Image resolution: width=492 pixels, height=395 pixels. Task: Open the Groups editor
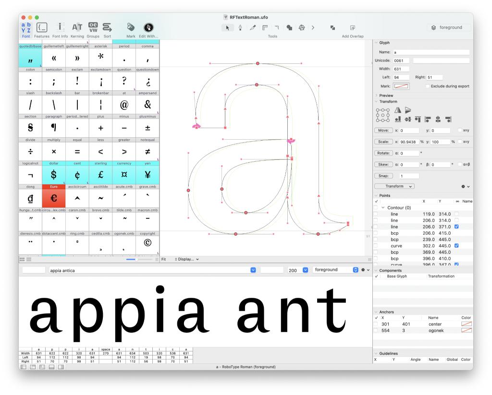(93, 30)
